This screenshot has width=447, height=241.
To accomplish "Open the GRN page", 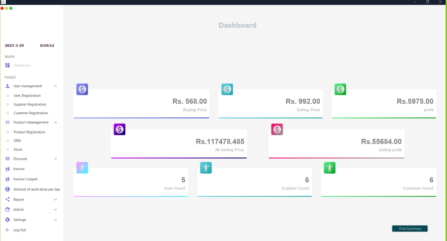I will pos(17,141).
